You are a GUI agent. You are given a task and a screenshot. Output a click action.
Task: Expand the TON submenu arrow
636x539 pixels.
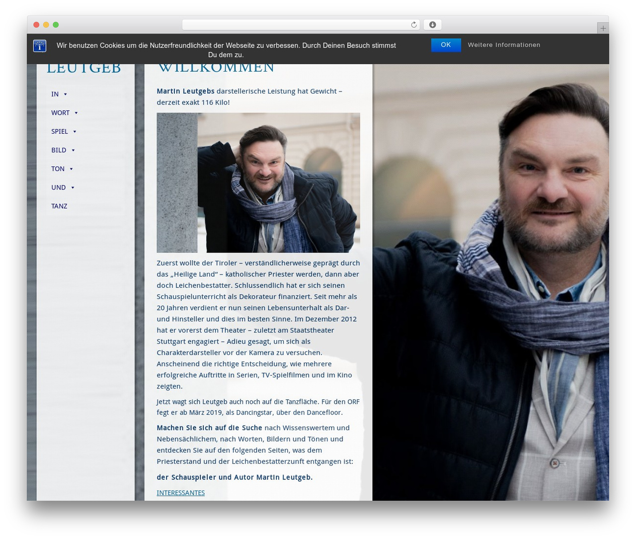tap(71, 169)
